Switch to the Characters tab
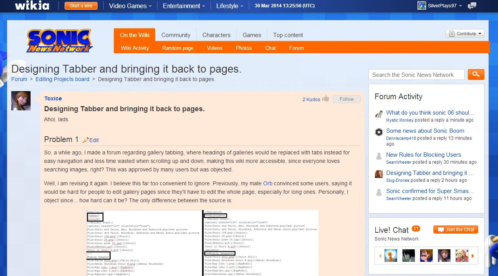This screenshot has height=276, width=498. pyautogui.click(x=216, y=35)
